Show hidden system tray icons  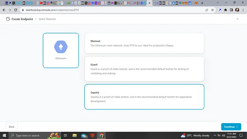pyautogui.click(x=215, y=135)
